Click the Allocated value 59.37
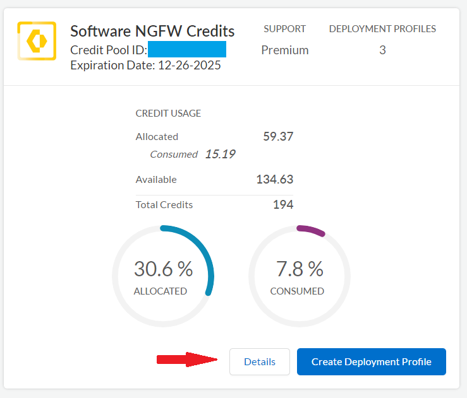Screen dimensions: 467x398 pyautogui.click(x=278, y=136)
